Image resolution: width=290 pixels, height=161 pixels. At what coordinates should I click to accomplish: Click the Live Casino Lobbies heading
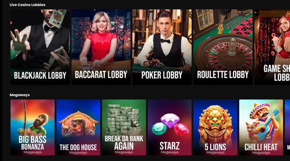pyautogui.click(x=28, y=5)
